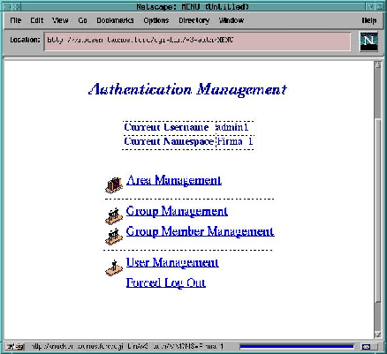The height and width of the screenshot is (354, 387).
Task: Click the 'Current Username' label cell
Action: tap(169, 127)
